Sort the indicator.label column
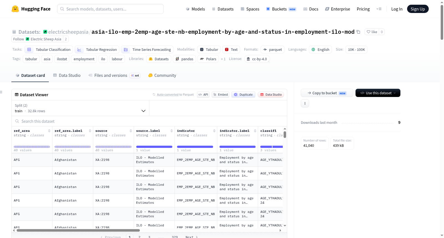444x238 pixels. click(255, 131)
